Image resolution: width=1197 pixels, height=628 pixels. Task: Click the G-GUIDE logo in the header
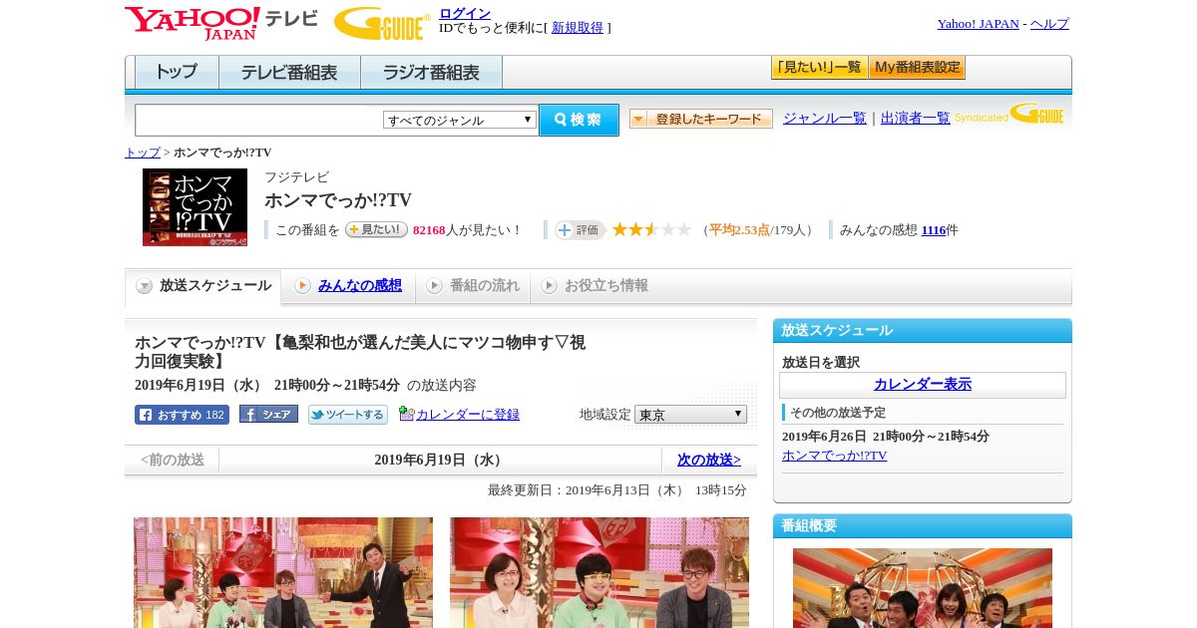[x=382, y=23]
